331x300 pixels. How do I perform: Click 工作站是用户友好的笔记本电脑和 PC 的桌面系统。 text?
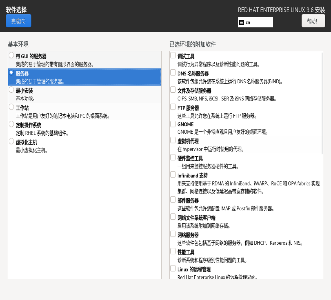(x=63, y=116)
